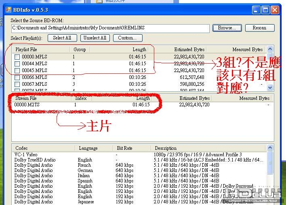Click playlist list scroll up arrow

pyautogui.click(x=270, y=49)
